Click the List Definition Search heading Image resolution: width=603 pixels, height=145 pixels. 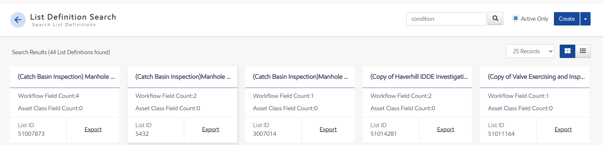pyautogui.click(x=73, y=17)
